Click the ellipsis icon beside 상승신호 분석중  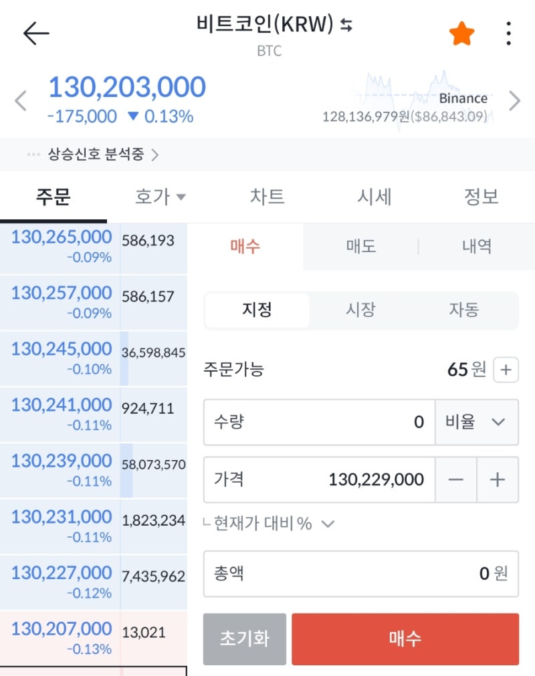coord(33,154)
